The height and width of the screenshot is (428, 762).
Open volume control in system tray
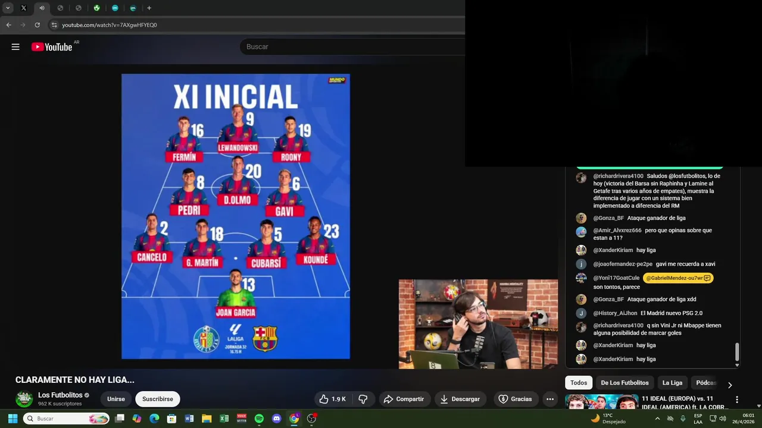pos(723,418)
